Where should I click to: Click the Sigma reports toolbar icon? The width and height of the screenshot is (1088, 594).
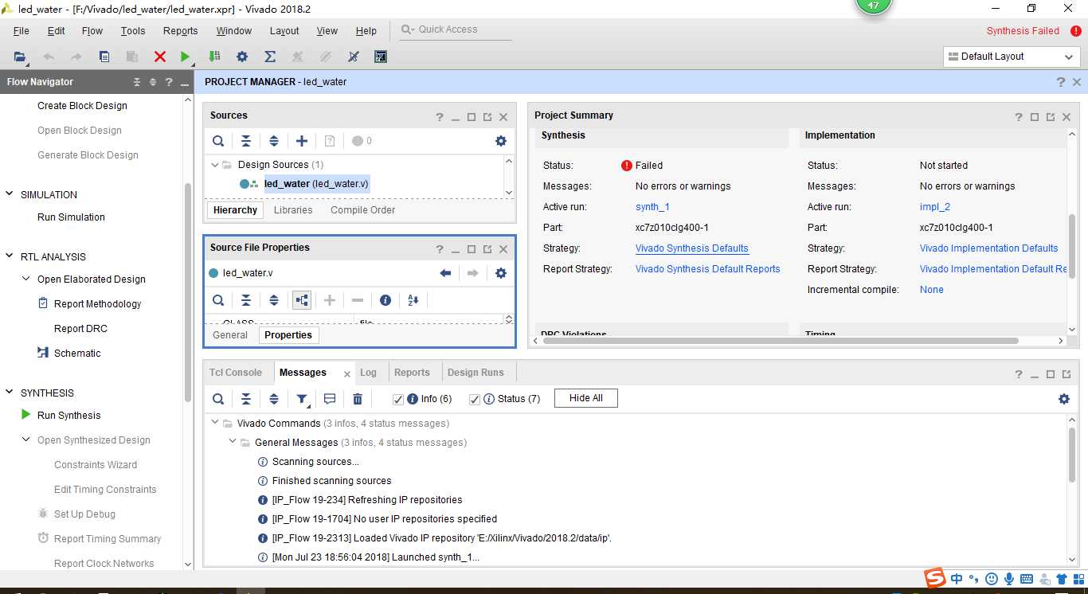point(270,57)
